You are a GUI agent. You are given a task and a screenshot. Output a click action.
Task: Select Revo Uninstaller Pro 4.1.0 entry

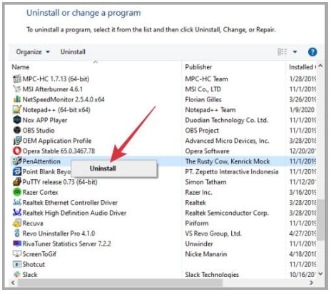coord(58,233)
